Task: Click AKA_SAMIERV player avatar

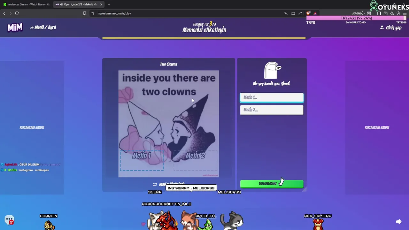Action: point(318,225)
